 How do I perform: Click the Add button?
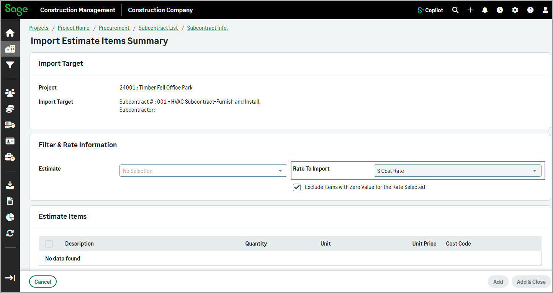[x=498, y=282]
